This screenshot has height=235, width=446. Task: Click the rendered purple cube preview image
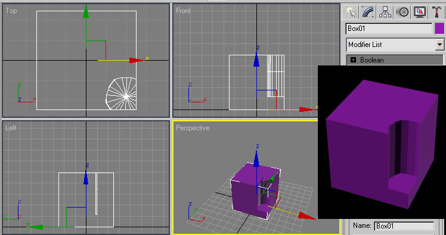click(x=382, y=142)
